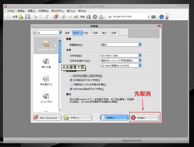Select the CD-ROM (ISO) compilation type
This screenshot has height=147, width=194.
[x=46, y=45]
